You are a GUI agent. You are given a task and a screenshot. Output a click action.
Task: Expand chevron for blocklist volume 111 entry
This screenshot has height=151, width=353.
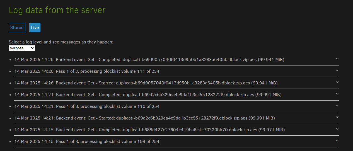coord(337,70)
